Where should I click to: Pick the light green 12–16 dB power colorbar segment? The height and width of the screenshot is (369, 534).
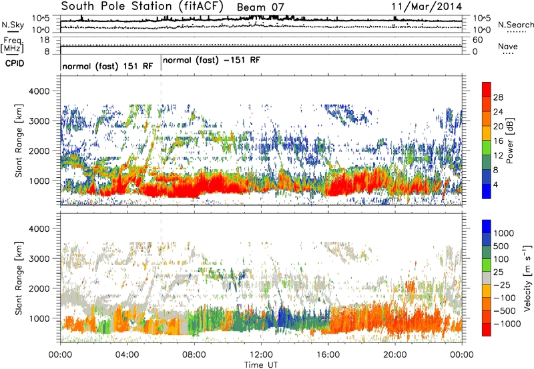(x=487, y=148)
